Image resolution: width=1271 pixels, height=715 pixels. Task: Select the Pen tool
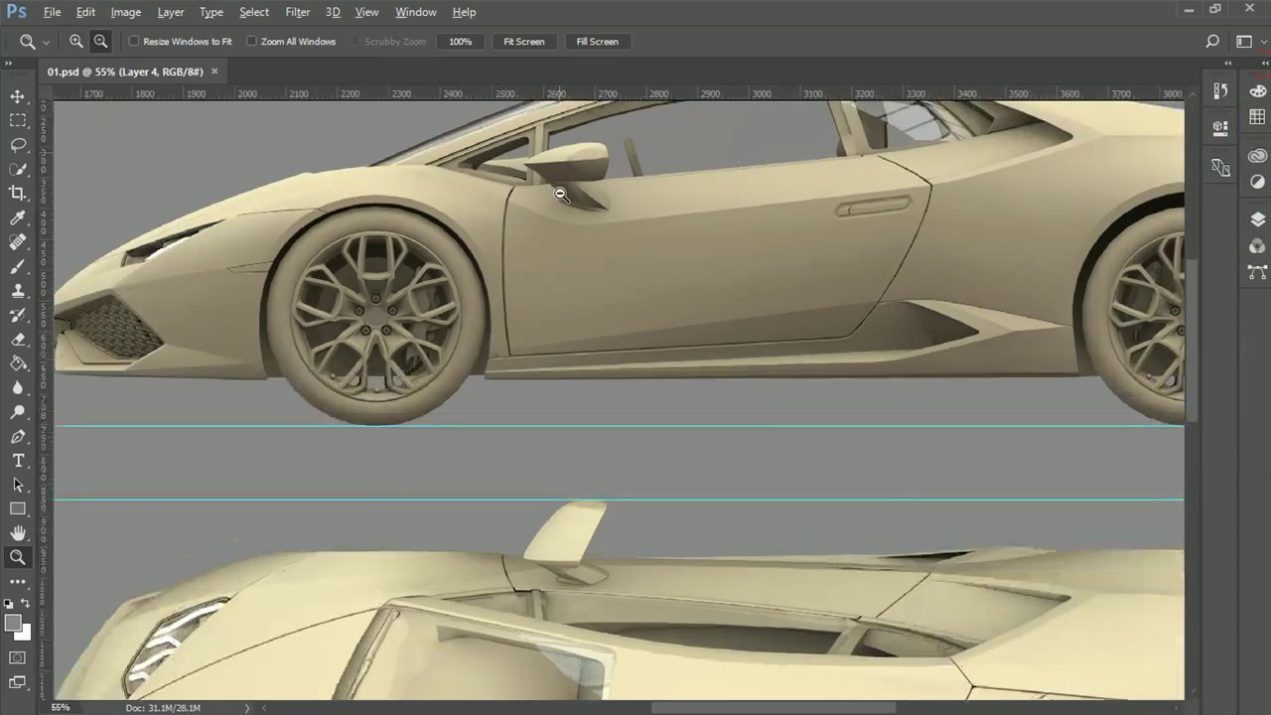coord(18,437)
